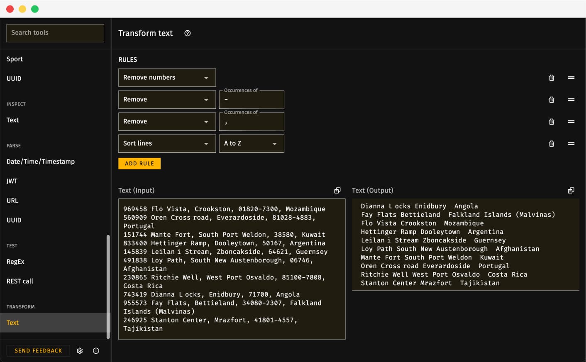Image resolution: width=586 pixels, height=362 pixels.
Task: Select Sport in the sidebar
Action: click(15, 59)
